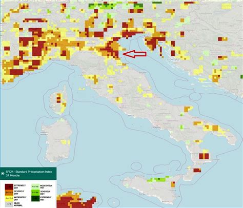The image size is (243, 208).
Task: Click the NEAR NORMAL legend label
Action: point(18,204)
